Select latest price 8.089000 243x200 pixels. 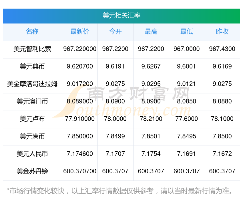pyautogui.click(x=80, y=101)
